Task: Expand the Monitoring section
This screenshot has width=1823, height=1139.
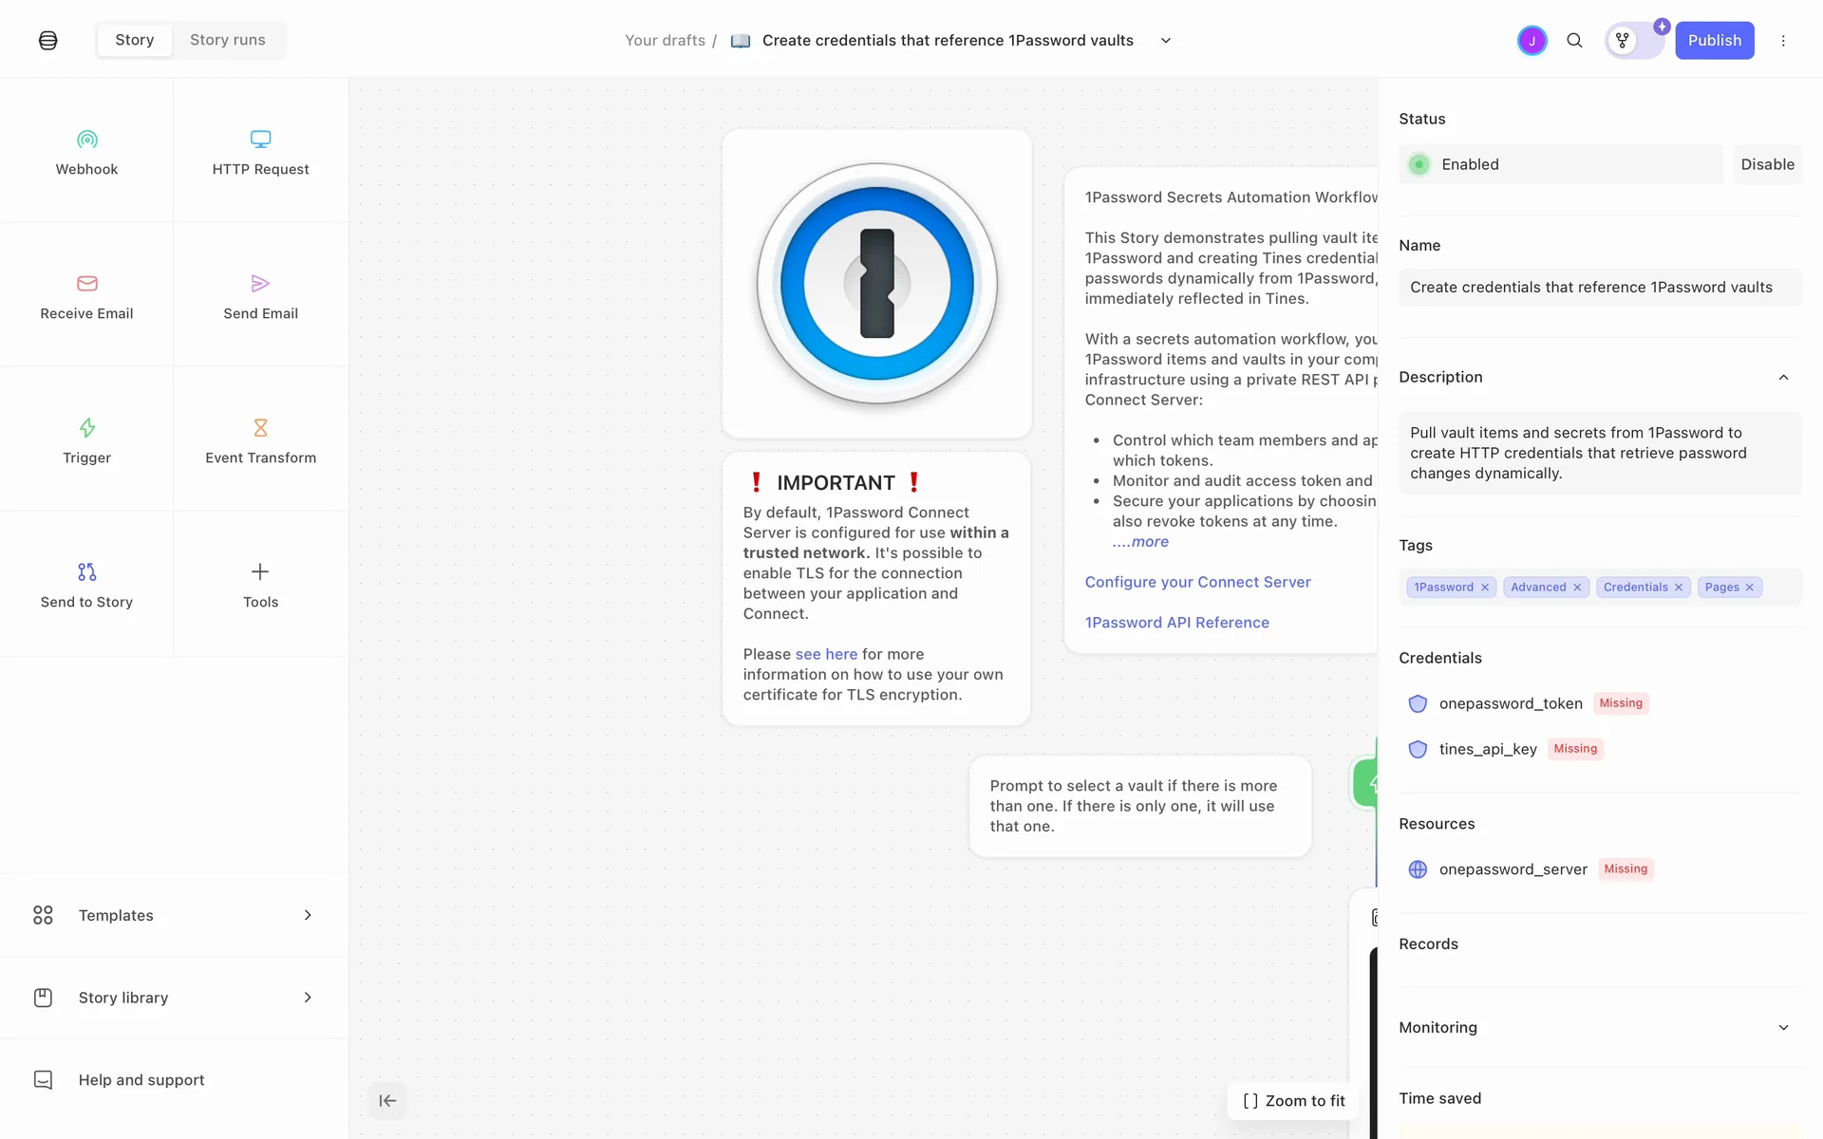Action: click(1783, 1028)
